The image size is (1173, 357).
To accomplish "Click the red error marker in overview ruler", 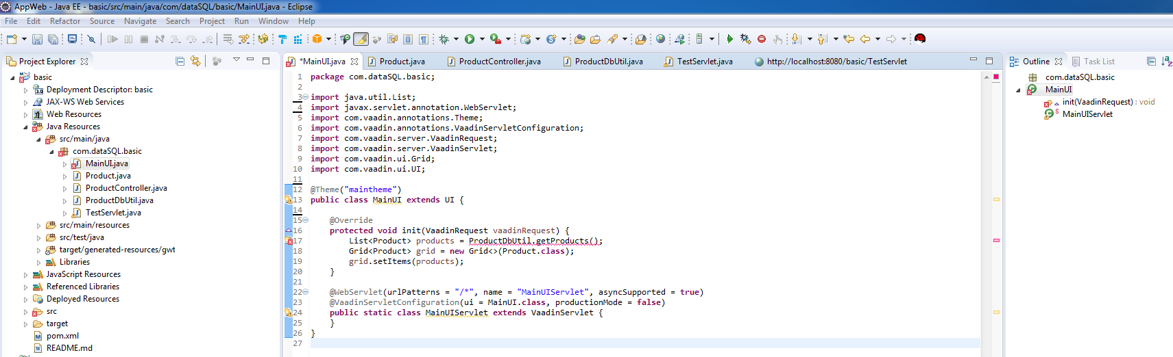I will [996, 240].
